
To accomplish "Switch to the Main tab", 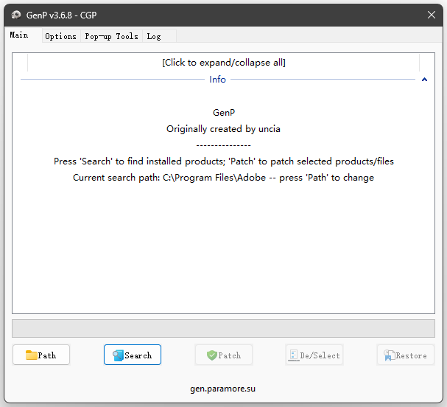I will (x=23, y=35).
